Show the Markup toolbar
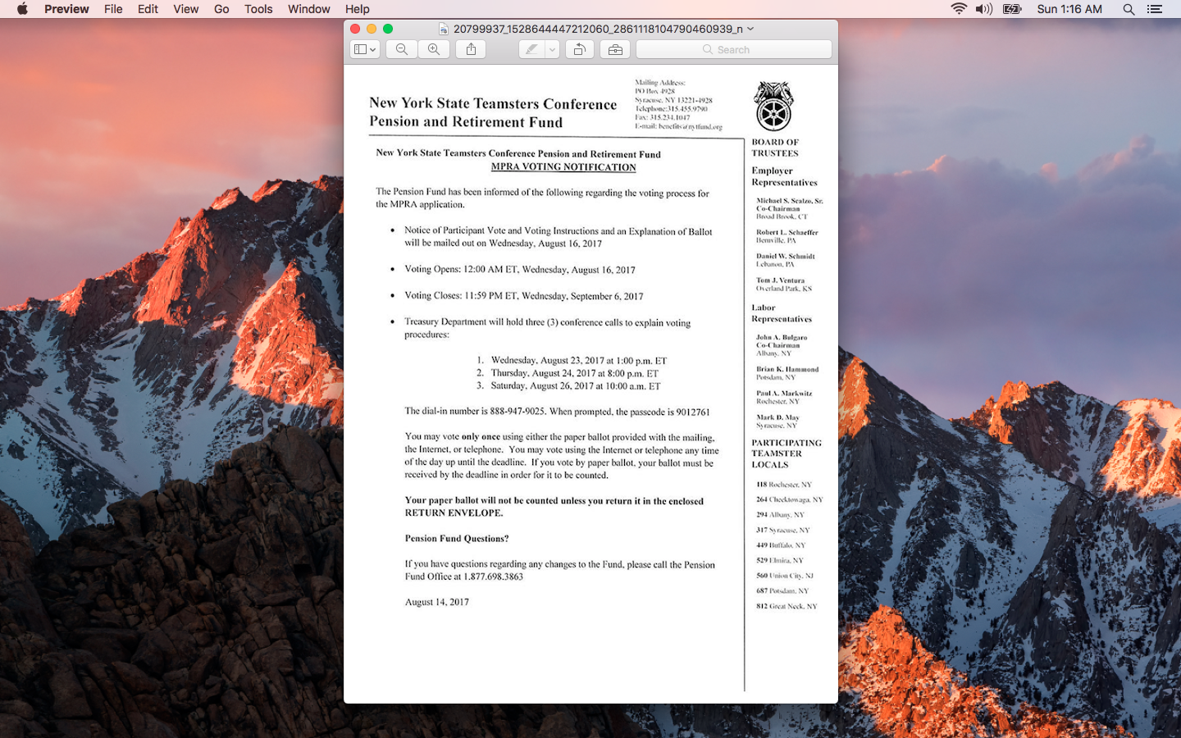 (615, 49)
